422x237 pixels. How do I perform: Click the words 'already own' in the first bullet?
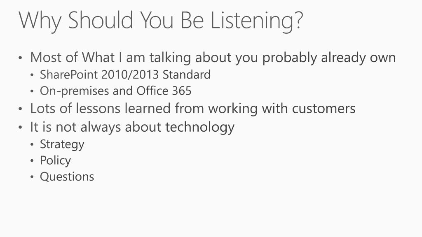click(358, 58)
